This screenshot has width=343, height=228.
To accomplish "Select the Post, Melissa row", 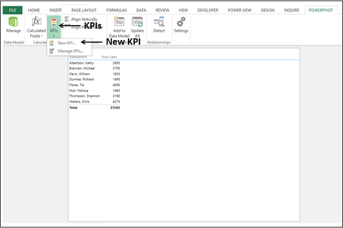I will (94, 90).
